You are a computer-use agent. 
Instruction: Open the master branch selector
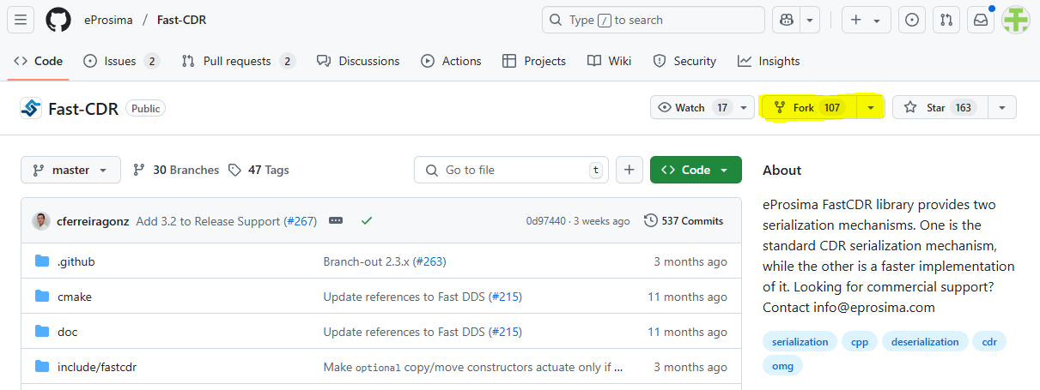click(x=70, y=170)
